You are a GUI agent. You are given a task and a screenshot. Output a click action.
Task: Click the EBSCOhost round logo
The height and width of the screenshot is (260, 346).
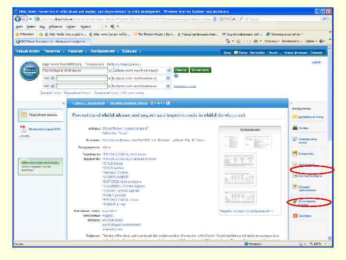(x=30, y=71)
